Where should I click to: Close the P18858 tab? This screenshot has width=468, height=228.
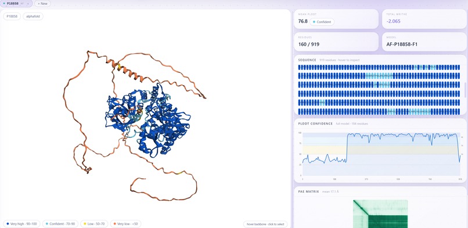tap(28, 3)
